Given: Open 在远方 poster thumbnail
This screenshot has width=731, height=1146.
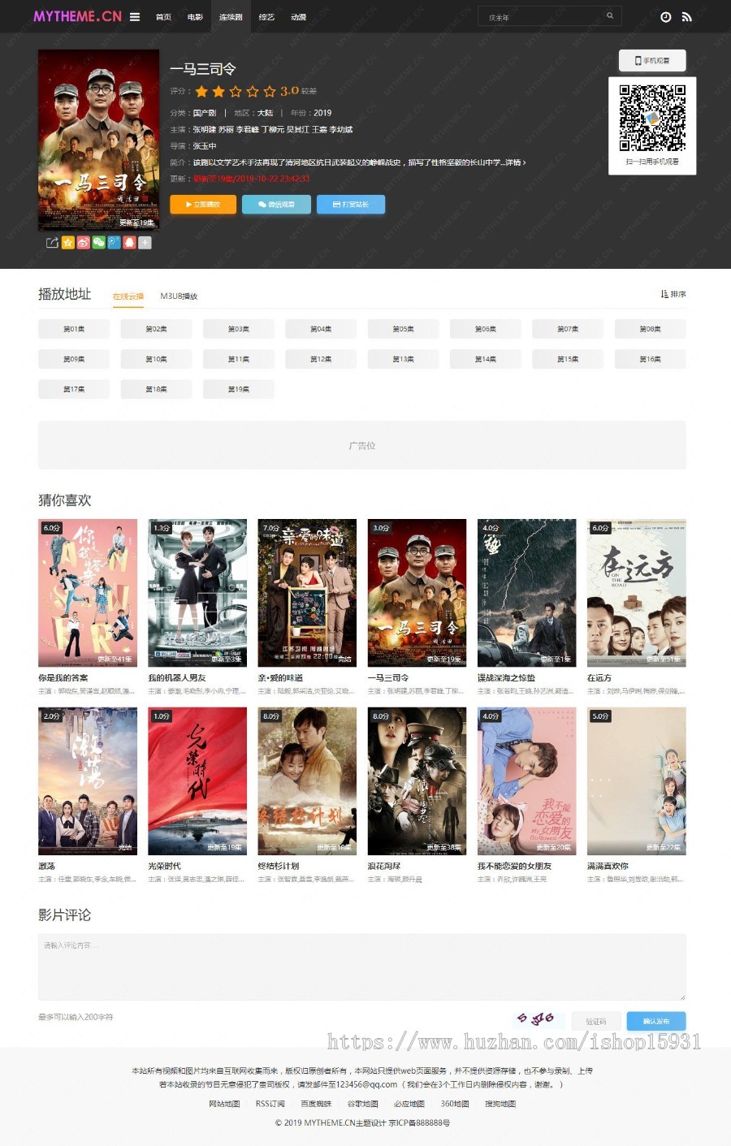Looking at the screenshot, I should click(637, 593).
